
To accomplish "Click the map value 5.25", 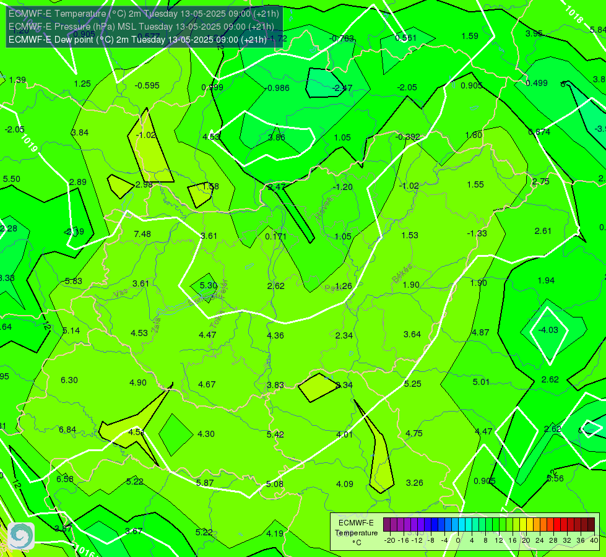I will [412, 384].
